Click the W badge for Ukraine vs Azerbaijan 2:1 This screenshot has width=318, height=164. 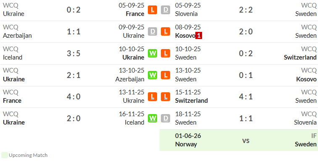(152, 75)
